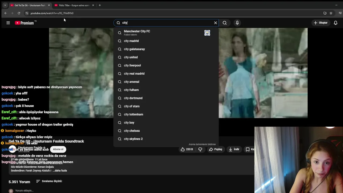Click the magnifier icon beside city skylines 2
The width and height of the screenshot is (343, 193).
pos(120,139)
